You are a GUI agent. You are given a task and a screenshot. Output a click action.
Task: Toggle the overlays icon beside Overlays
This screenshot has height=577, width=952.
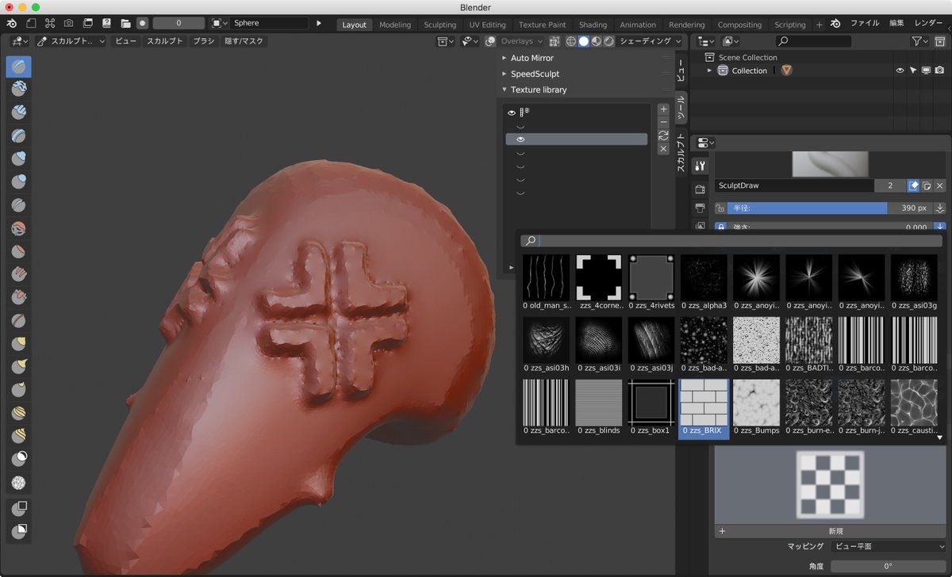point(490,41)
